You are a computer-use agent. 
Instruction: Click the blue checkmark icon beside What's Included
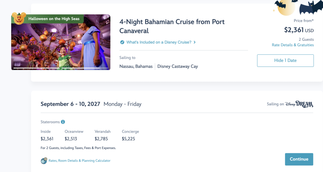click(122, 42)
